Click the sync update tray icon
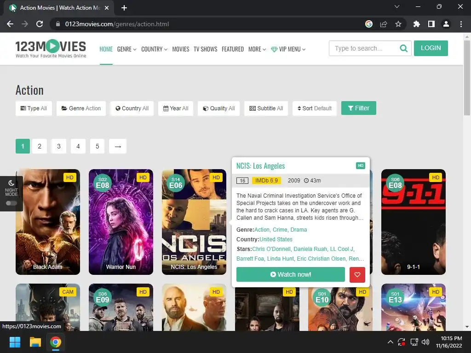 click(402, 342)
